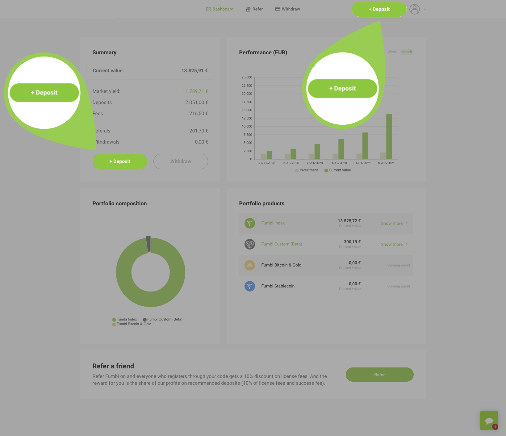Switch performance chart to Week view

coord(392,52)
